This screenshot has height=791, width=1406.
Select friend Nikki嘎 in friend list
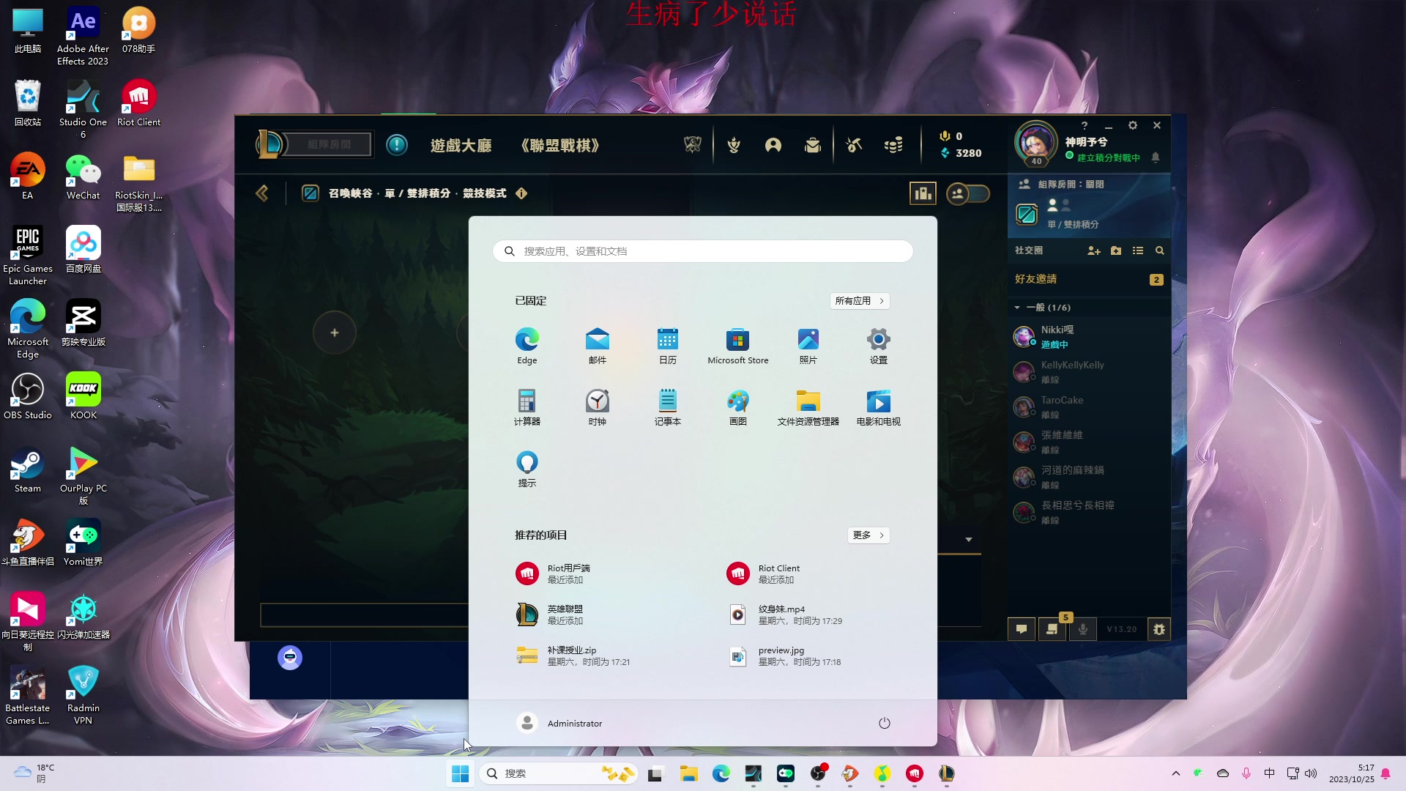click(x=1089, y=337)
